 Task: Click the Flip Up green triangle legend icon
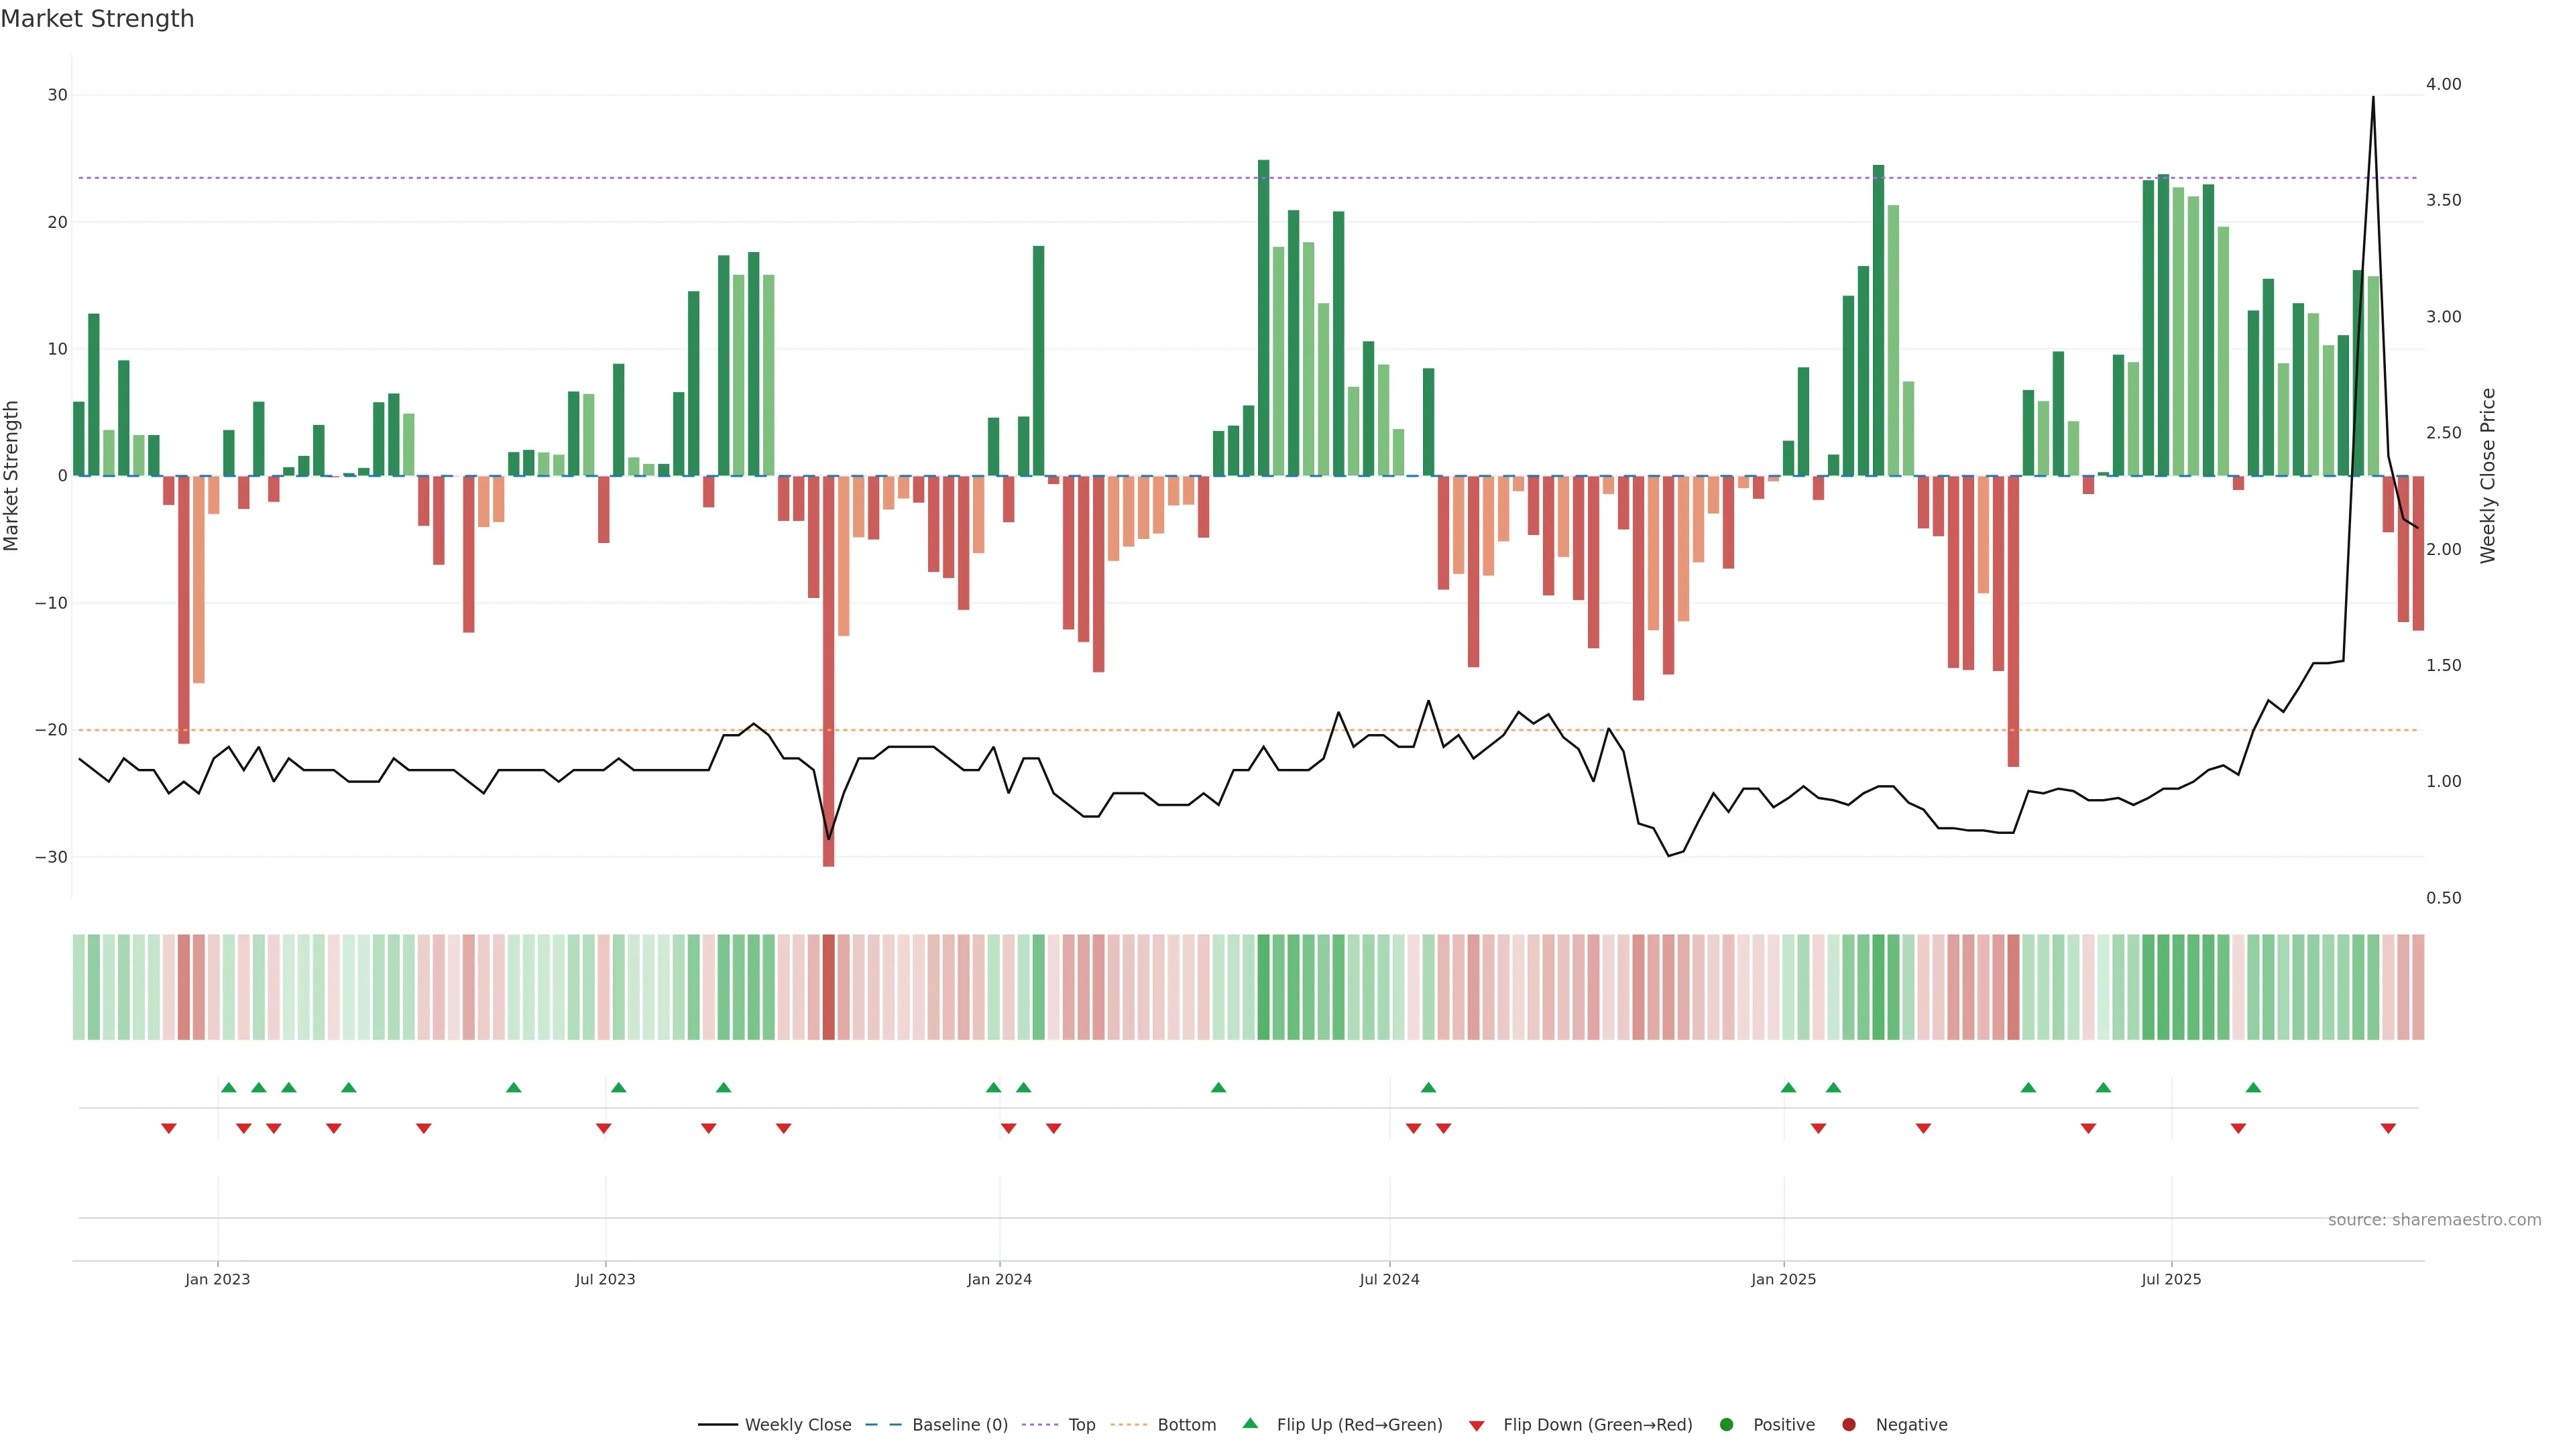(x=1249, y=1423)
